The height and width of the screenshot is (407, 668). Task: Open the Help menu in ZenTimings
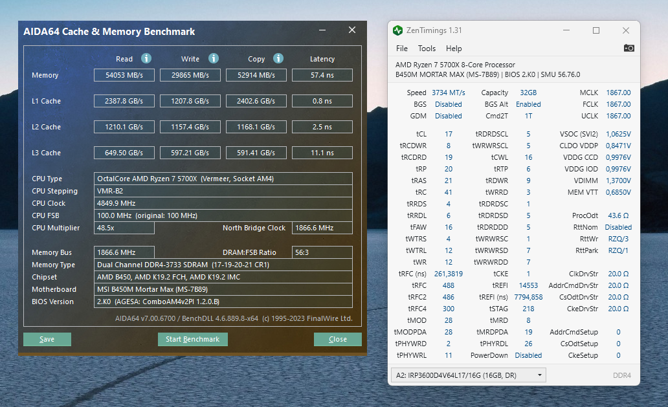[x=454, y=49]
